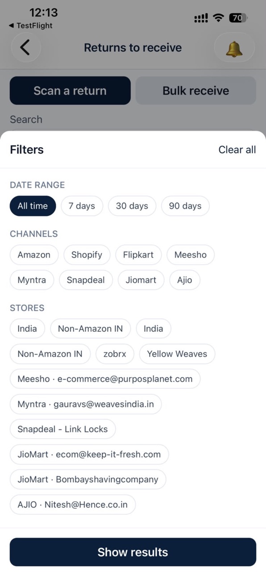Image resolution: width=266 pixels, height=576 pixels.
Task: Select the All time date range
Action: (33, 206)
